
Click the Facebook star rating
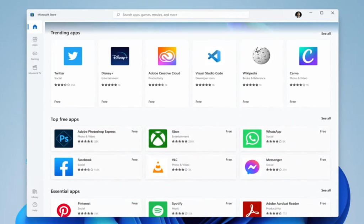(x=85, y=170)
